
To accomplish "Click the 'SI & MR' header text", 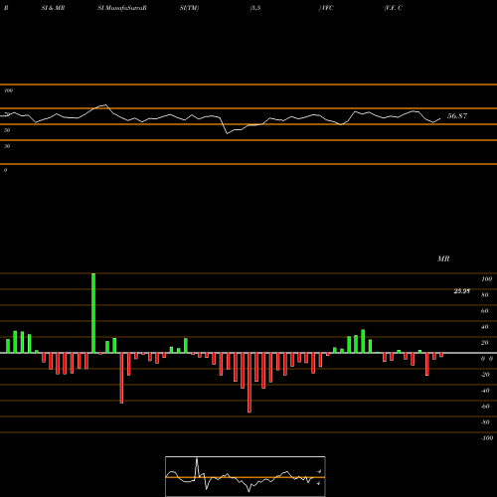I will [53, 8].
